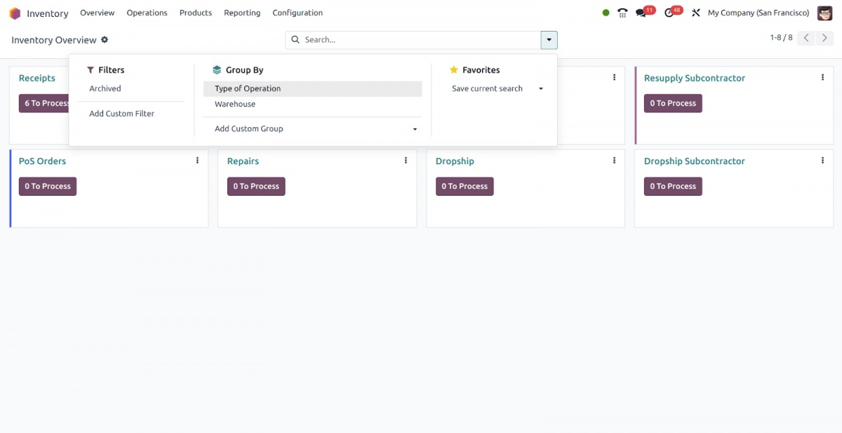Open the softphone dialer icon
Screen dimensions: 842x433
622,12
